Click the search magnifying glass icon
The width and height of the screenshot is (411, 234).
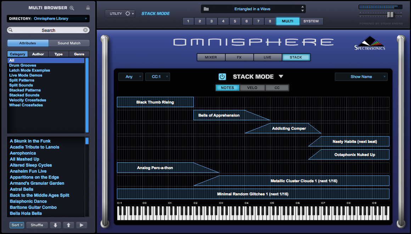11,30
